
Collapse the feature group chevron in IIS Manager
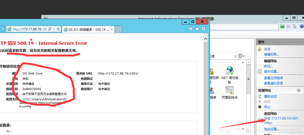pos(243,63)
